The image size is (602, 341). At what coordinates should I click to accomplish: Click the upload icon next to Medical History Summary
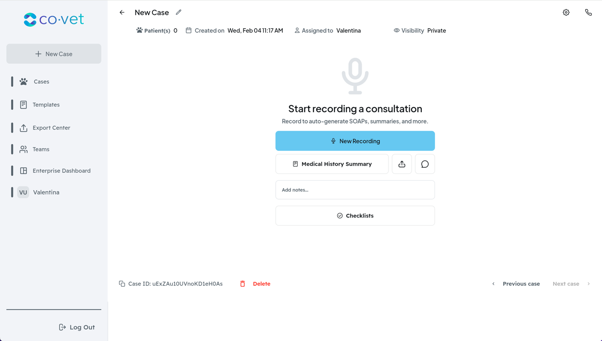(x=402, y=164)
